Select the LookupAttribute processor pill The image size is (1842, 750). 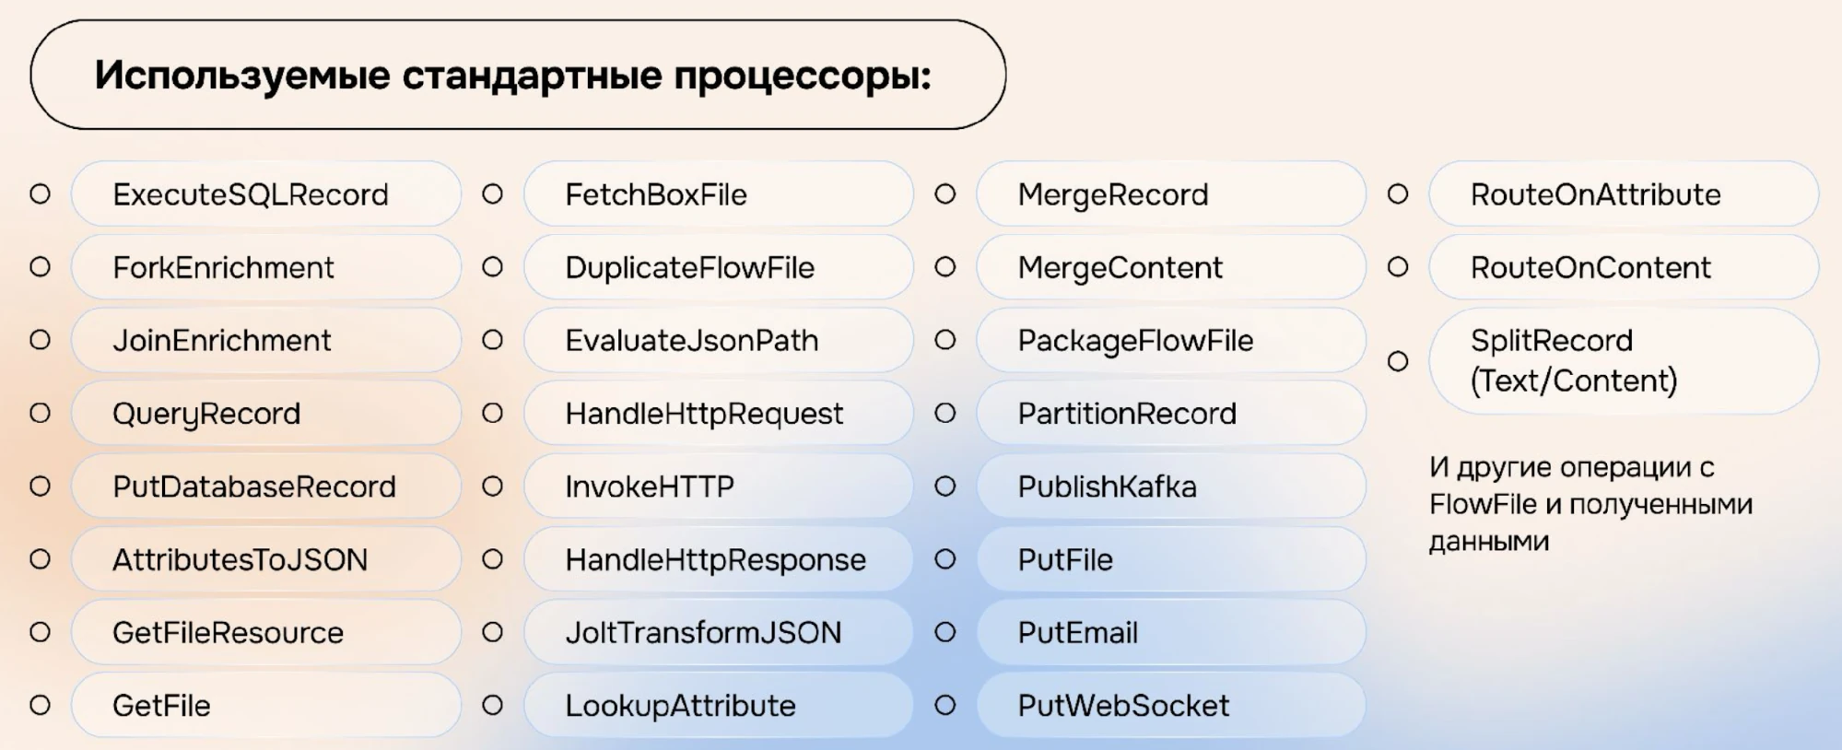(718, 706)
